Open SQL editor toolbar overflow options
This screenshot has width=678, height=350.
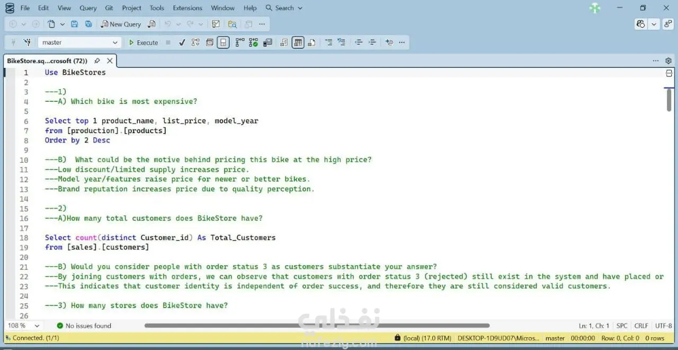coord(402,42)
